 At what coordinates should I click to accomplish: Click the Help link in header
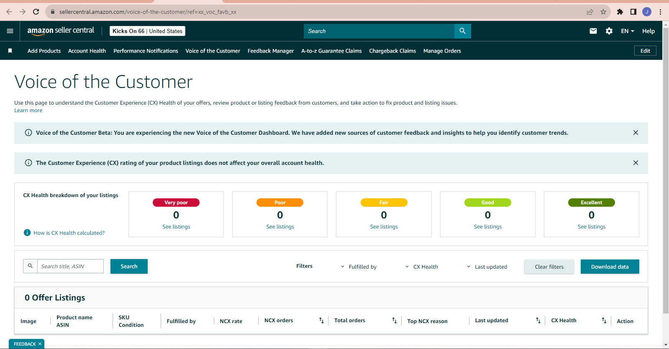pos(648,31)
